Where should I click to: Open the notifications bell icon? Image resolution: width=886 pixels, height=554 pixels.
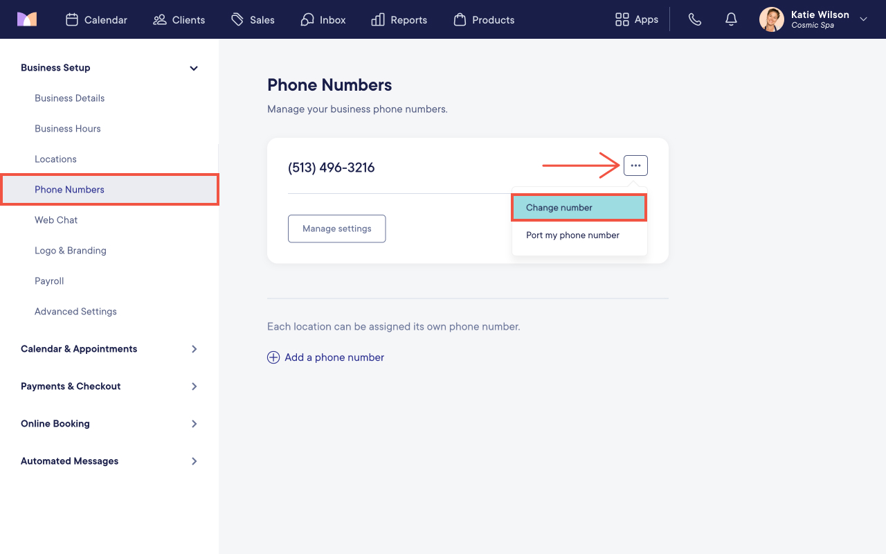pyautogui.click(x=731, y=19)
